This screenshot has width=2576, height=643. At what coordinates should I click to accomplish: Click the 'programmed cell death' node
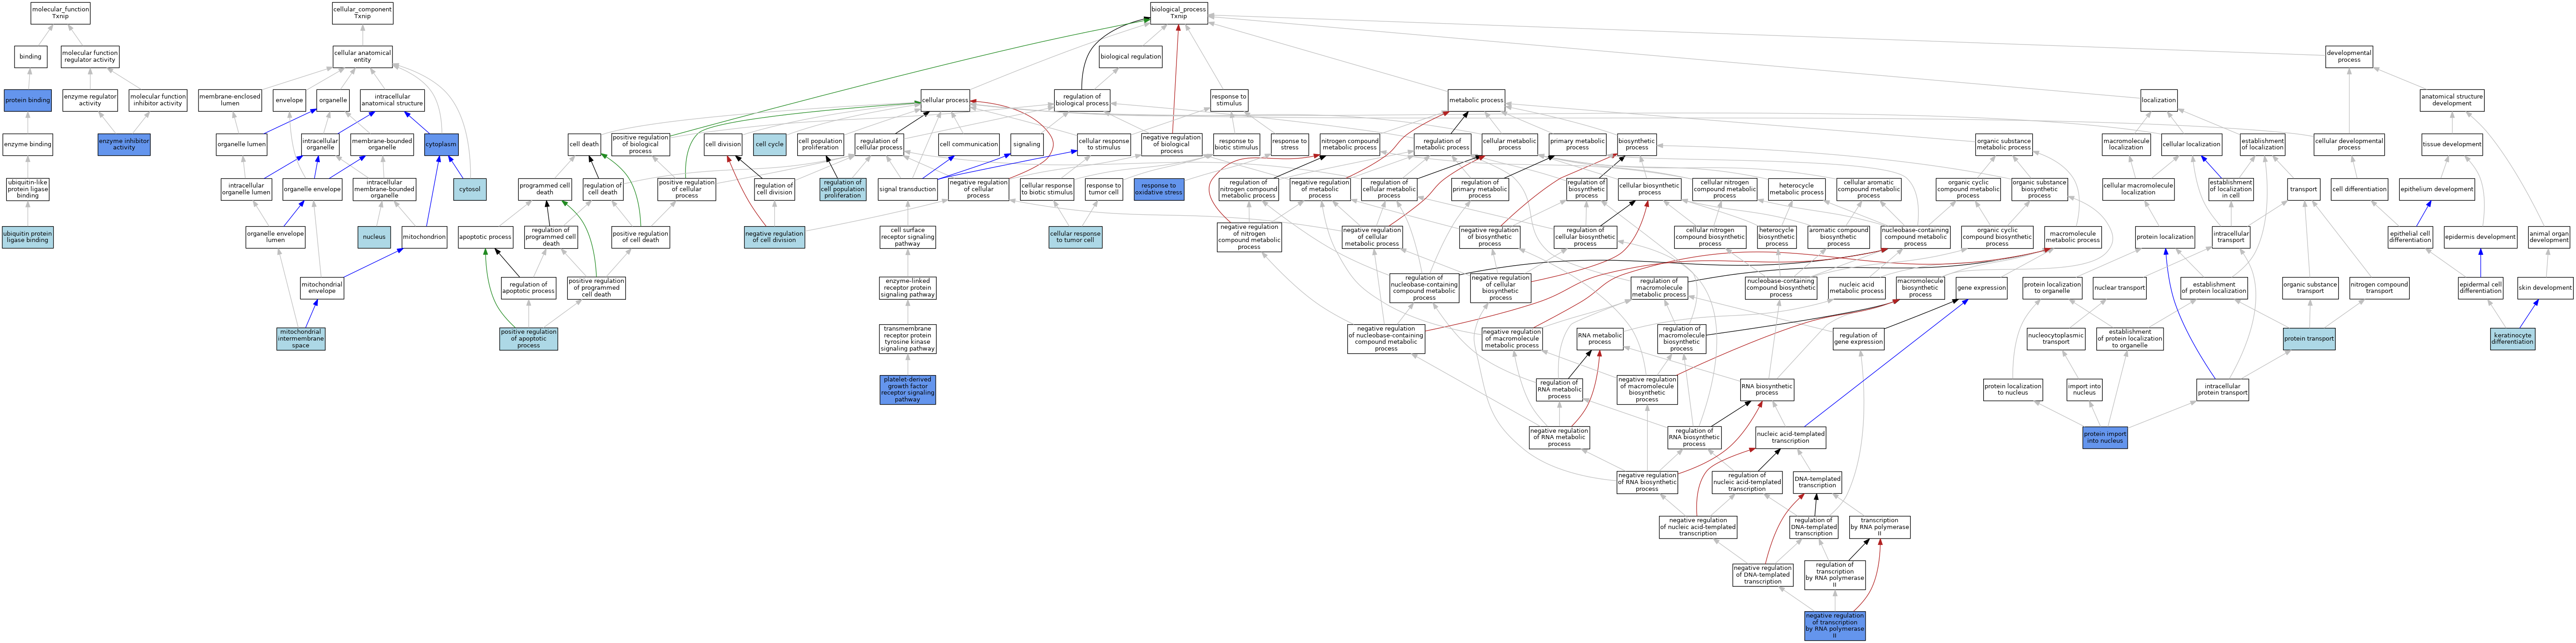[x=544, y=189]
